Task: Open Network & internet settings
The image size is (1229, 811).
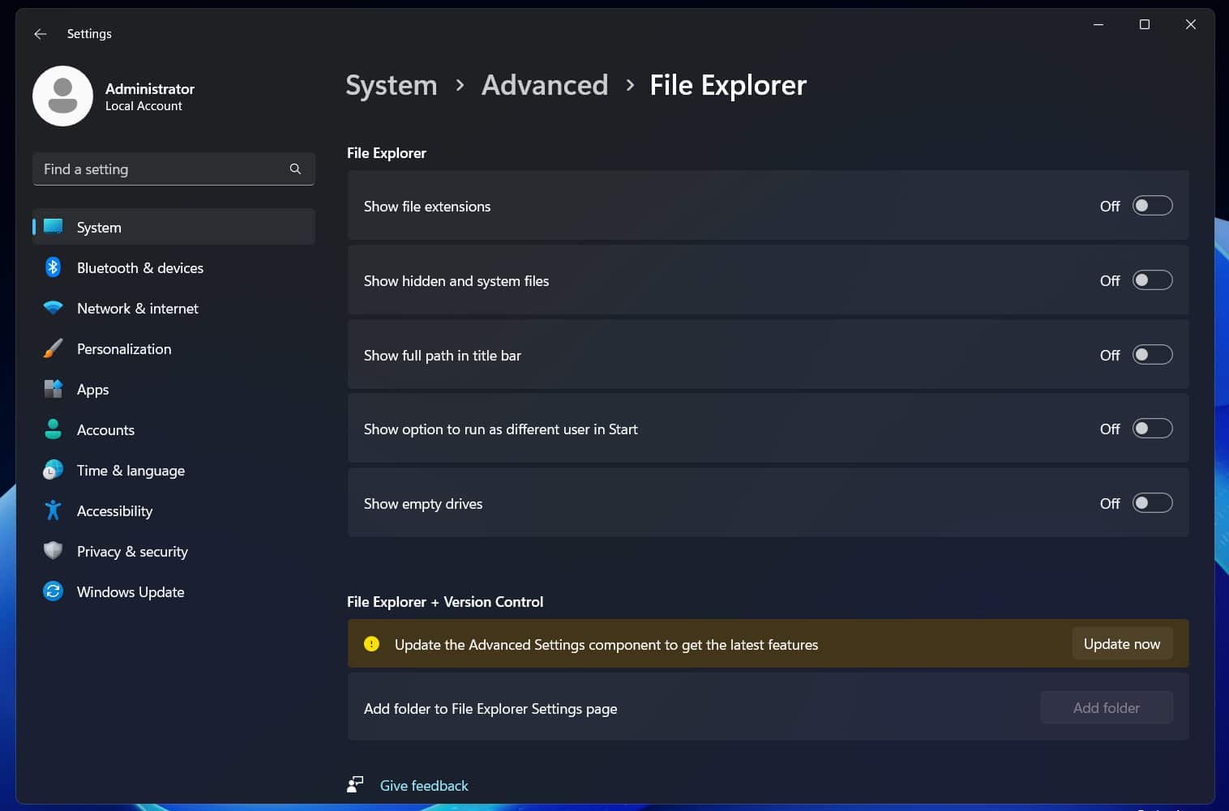Action: click(137, 309)
